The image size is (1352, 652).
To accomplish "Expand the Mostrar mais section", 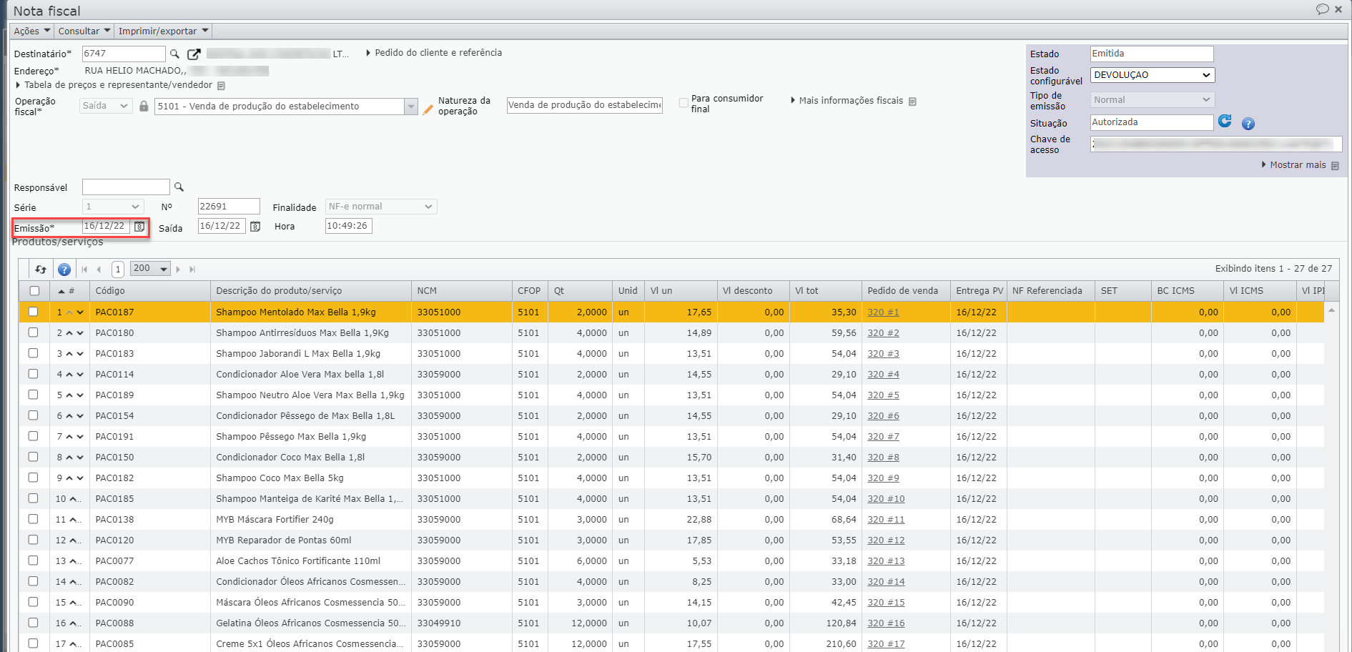I will tap(1297, 165).
